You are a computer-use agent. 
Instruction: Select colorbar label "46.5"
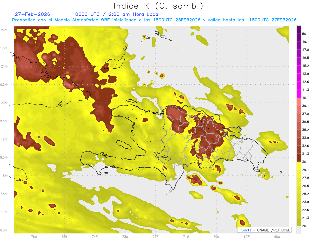click(x=306, y=58)
